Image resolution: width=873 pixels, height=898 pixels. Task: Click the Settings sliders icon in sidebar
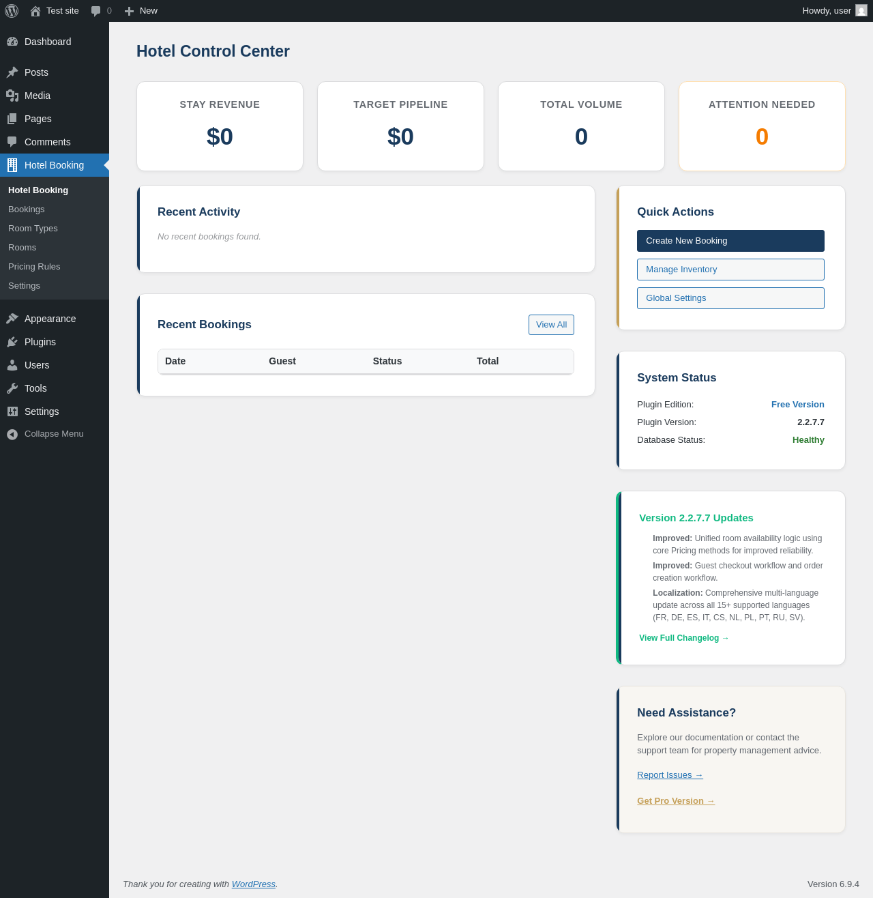(x=12, y=411)
